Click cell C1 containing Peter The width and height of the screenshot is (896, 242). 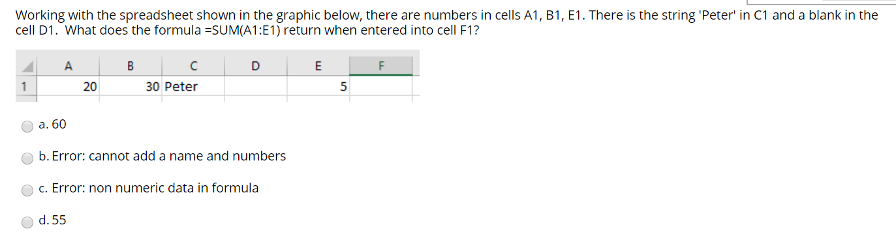[193, 87]
